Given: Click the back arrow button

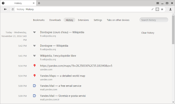Looking at the screenshot, I should pyautogui.click(x=5, y=9).
